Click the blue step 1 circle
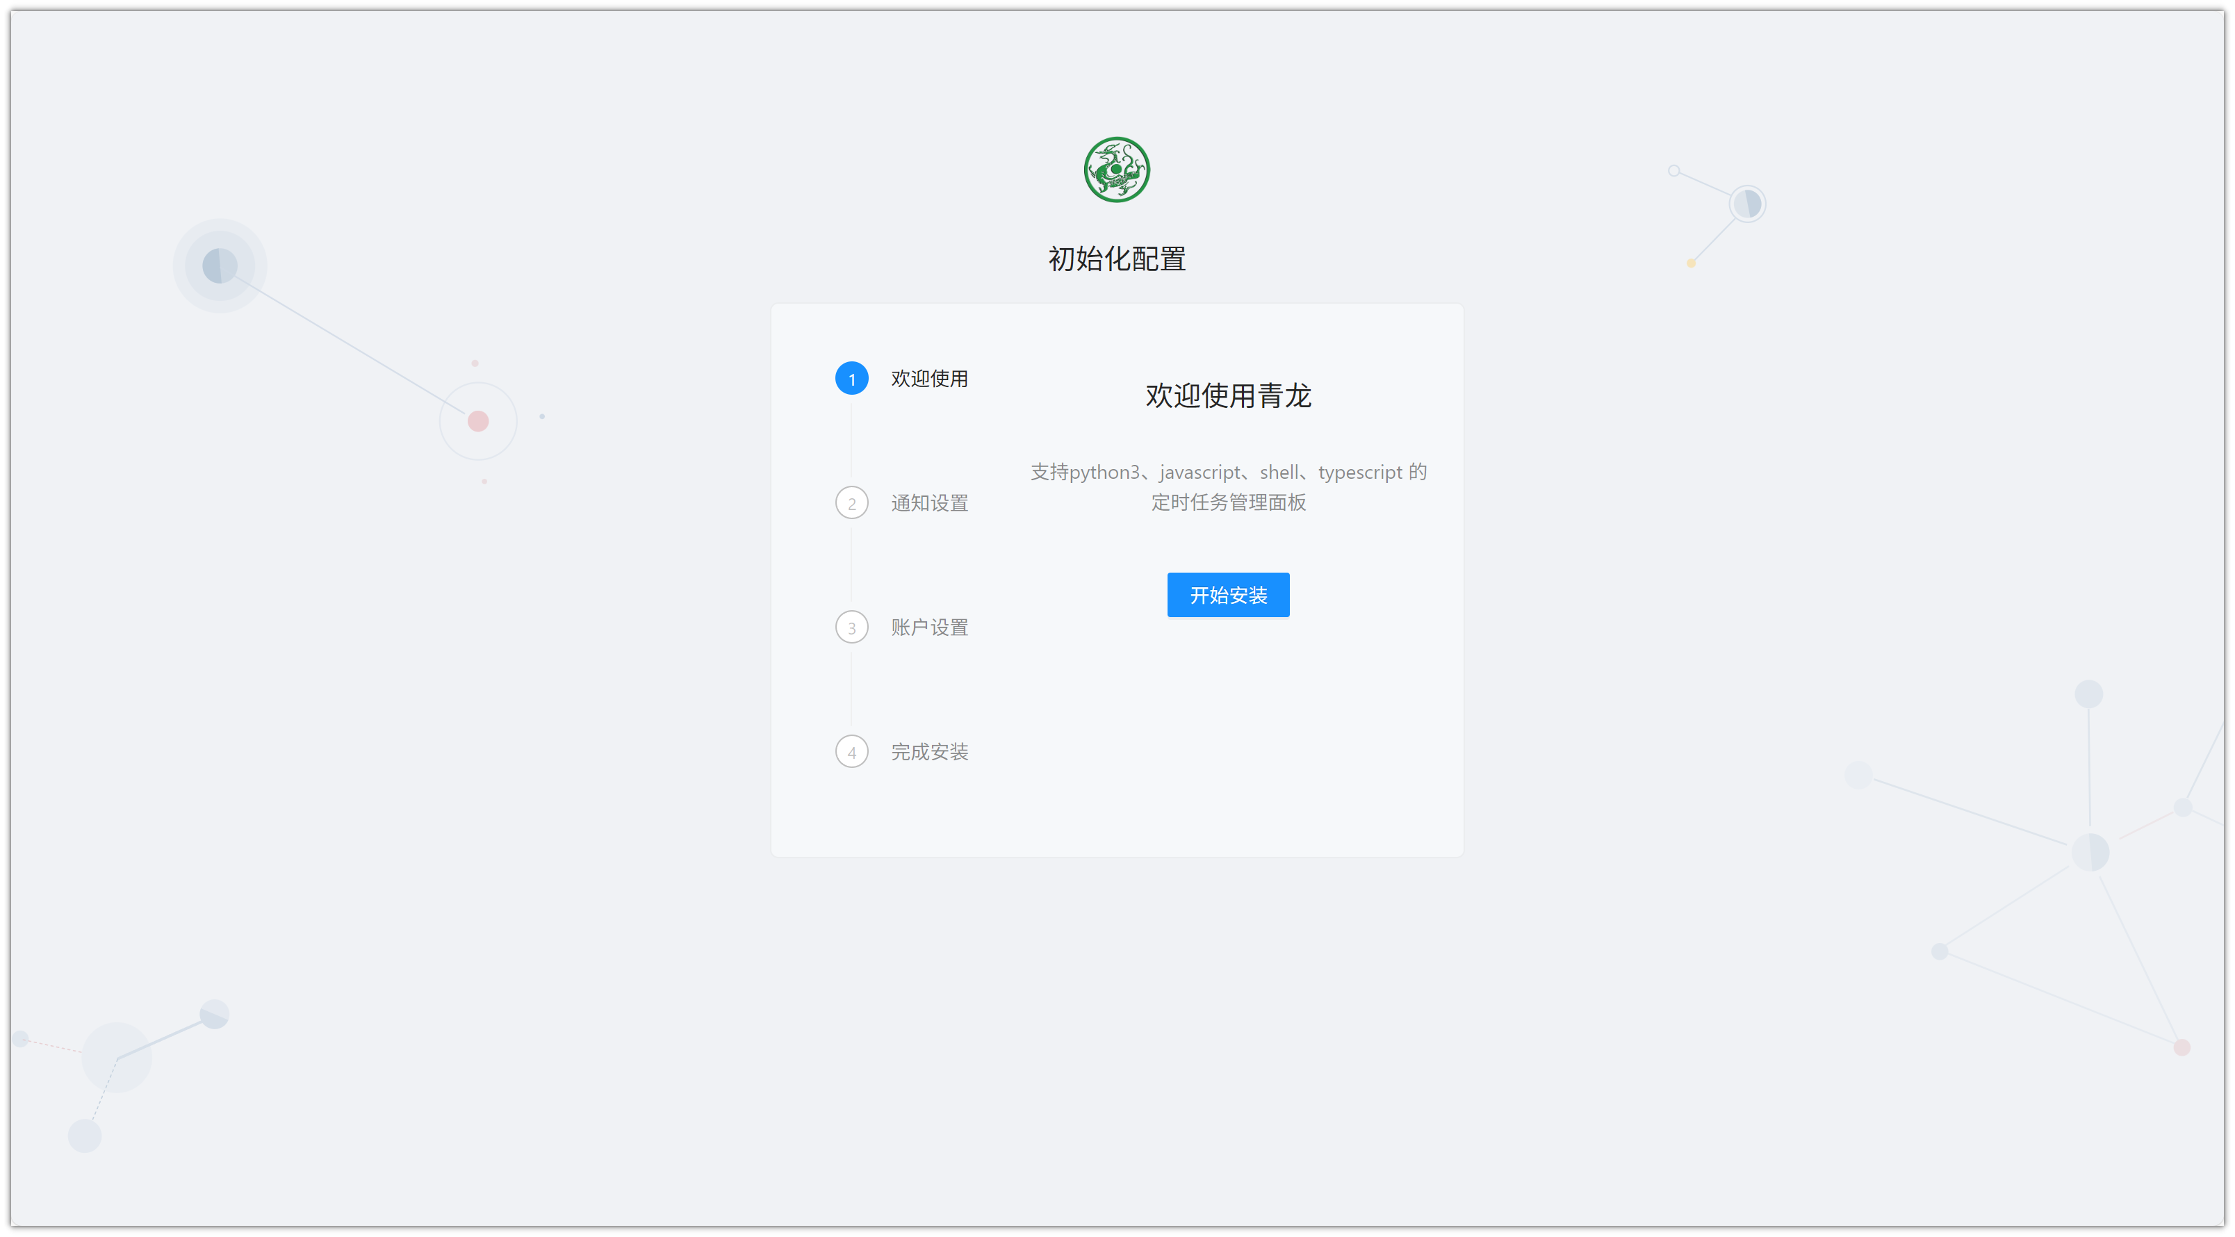This screenshot has height=1237, width=2235. click(851, 378)
